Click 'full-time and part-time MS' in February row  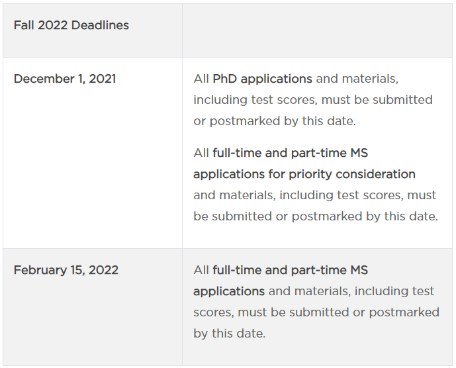coord(291,270)
